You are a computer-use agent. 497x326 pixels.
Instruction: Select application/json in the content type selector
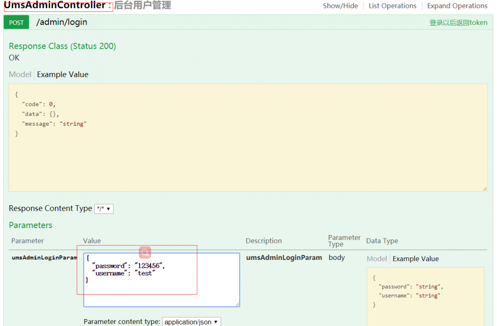click(x=191, y=322)
